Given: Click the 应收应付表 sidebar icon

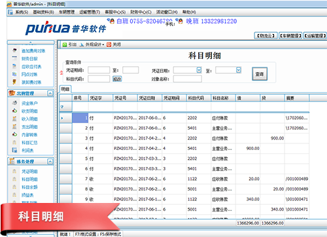Looking at the screenshot, I should pyautogui.click(x=14, y=66).
